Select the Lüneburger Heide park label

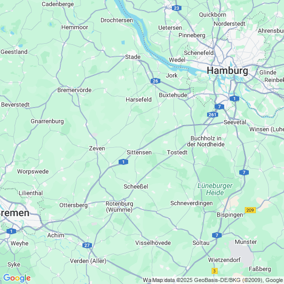[215, 189]
